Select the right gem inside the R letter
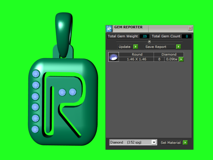The image size is (213, 160). tap(73, 92)
